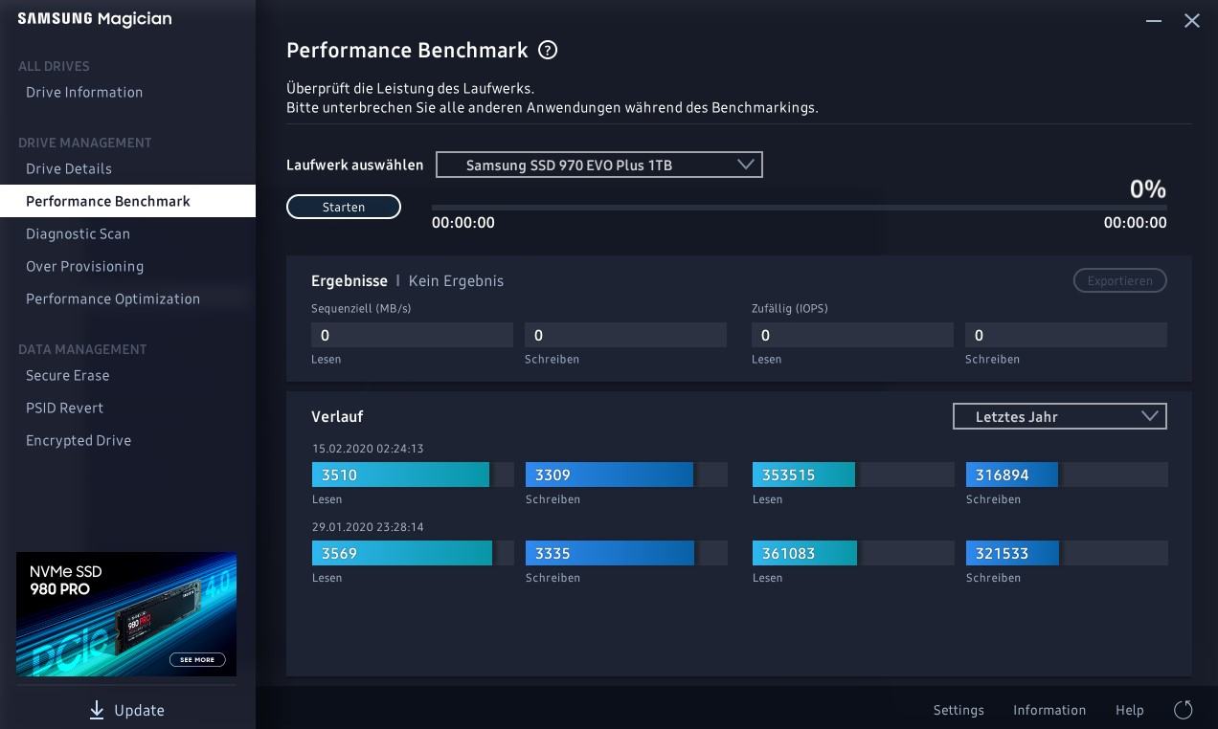Viewport: 1218px width, 729px height.
Task: Click the Sequenziell (MB/s) label
Action: tap(361, 309)
